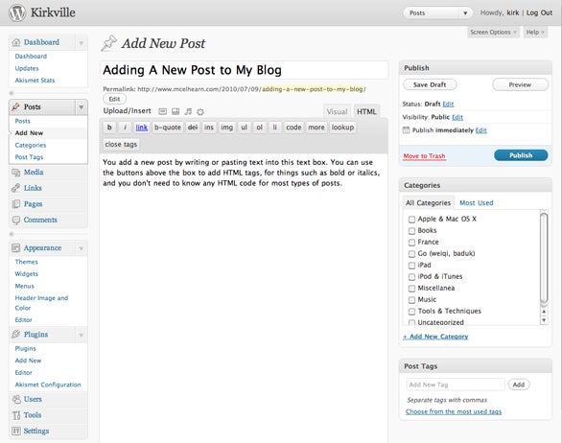The height and width of the screenshot is (443, 562).
Task: Click the close tags button
Action: point(121,144)
